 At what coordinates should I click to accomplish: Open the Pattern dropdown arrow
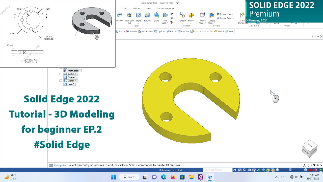pos(182,24)
